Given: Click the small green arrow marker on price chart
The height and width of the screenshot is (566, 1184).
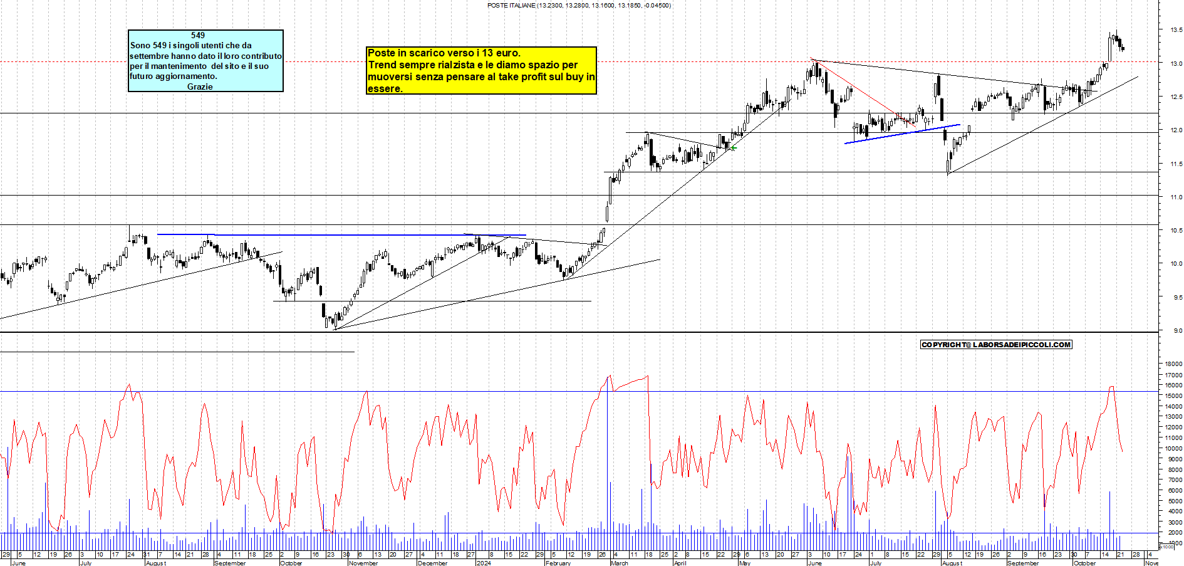Looking at the screenshot, I should pyautogui.click(x=733, y=148).
